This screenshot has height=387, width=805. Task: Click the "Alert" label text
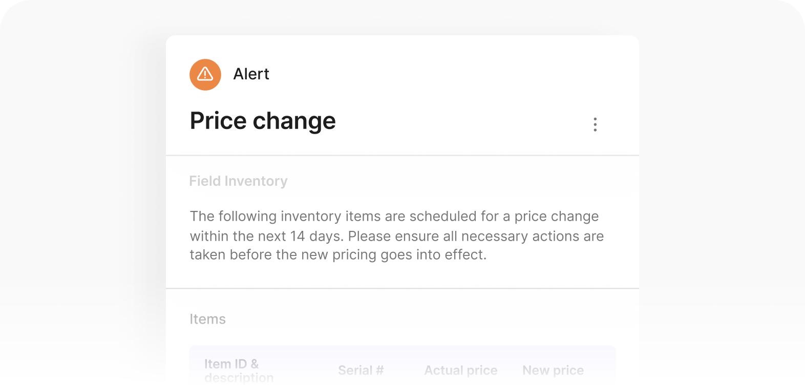[x=251, y=74]
